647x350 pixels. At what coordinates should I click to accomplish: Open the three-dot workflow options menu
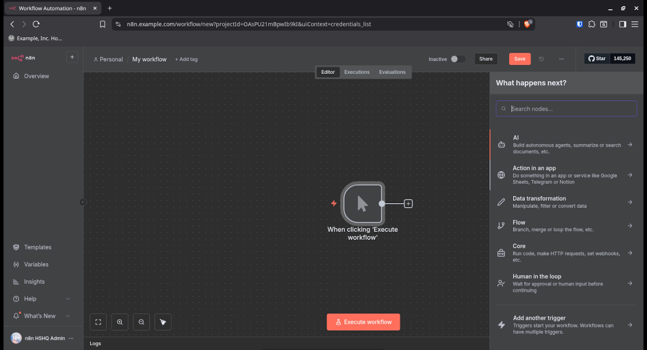tap(561, 59)
